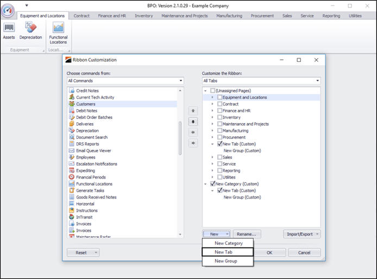
Task: Select the Credit Notes command icon
Action: pyautogui.click(x=72, y=90)
